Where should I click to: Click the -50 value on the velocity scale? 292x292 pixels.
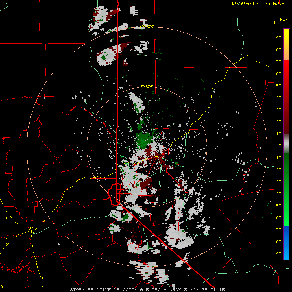tap(277, 206)
